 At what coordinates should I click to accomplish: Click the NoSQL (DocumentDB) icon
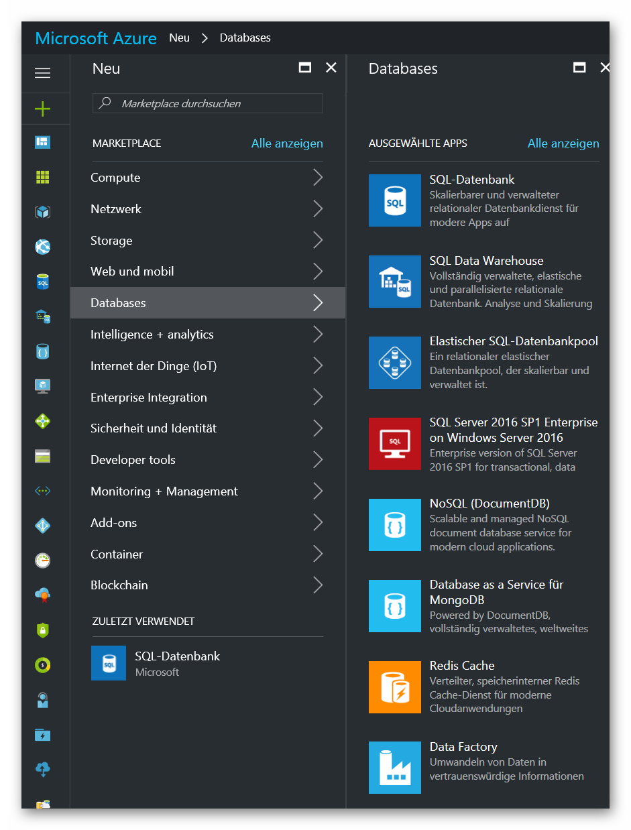(x=394, y=525)
